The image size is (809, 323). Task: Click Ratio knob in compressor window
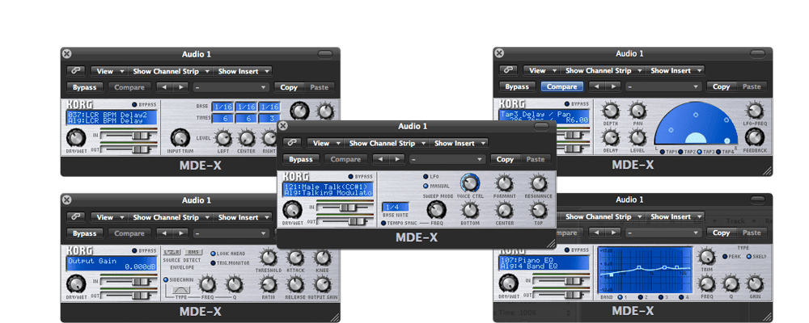pyautogui.click(x=268, y=284)
